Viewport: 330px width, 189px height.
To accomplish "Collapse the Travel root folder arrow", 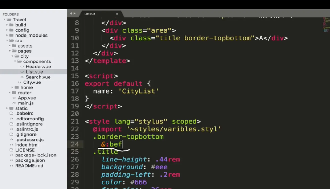I will (5, 20).
